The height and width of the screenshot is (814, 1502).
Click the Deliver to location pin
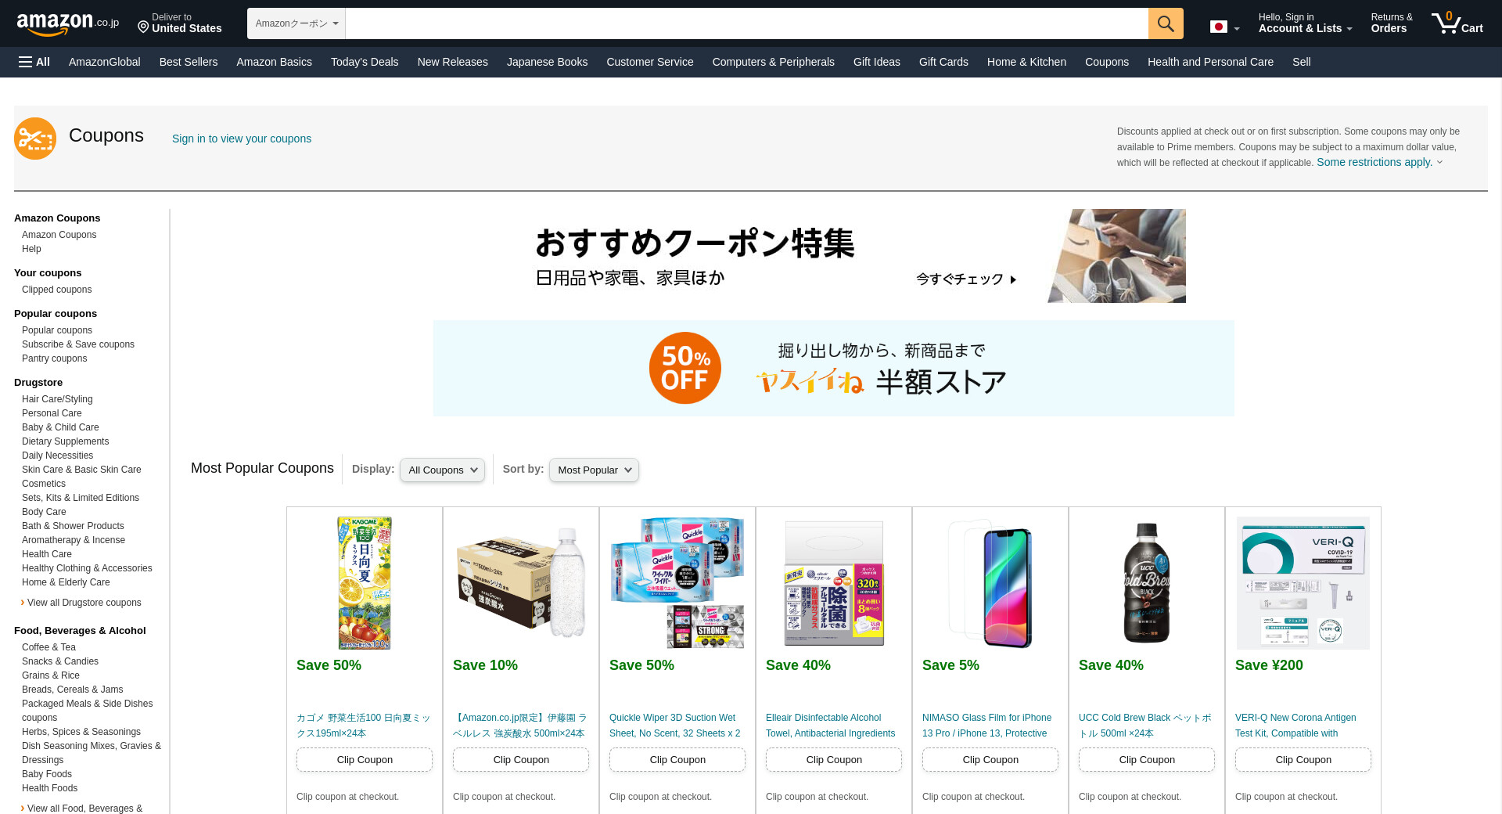pyautogui.click(x=143, y=27)
